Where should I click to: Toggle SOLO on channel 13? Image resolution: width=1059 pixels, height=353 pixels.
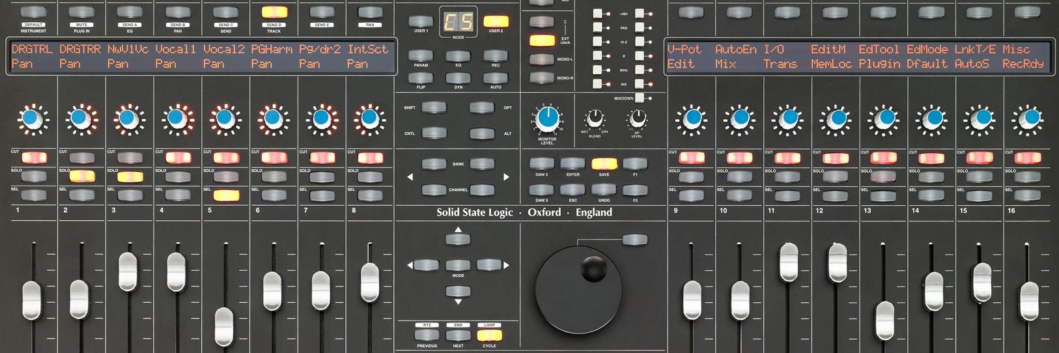coord(883,176)
